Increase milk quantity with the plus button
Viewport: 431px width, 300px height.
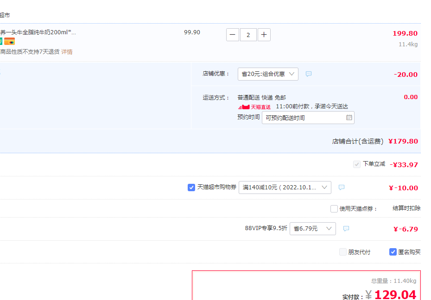(264, 35)
